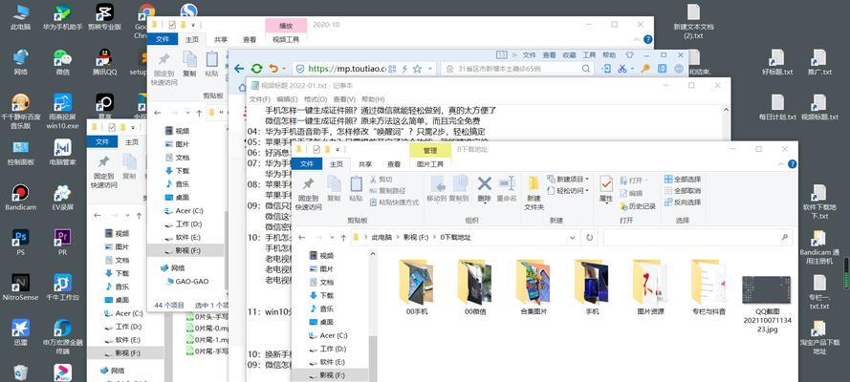Collapse ribbon chevron in 2020-10 window

coord(636,39)
